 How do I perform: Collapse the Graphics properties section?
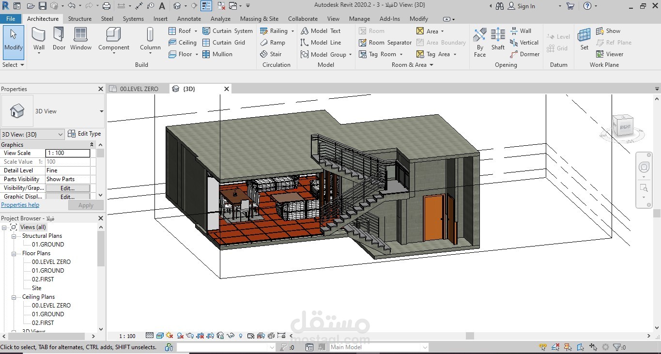click(92, 145)
